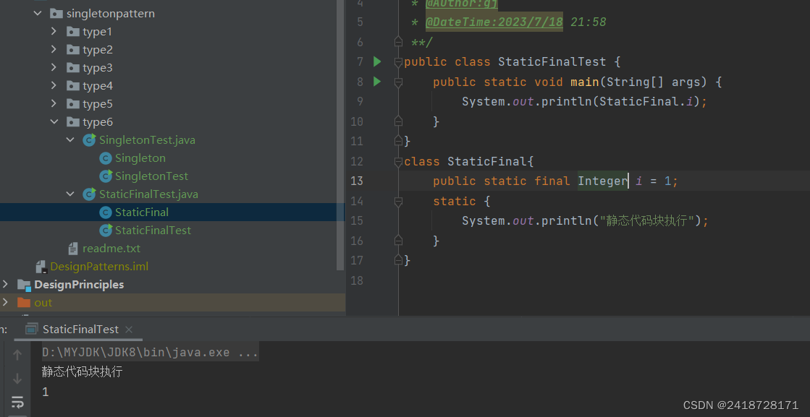This screenshot has height=417, width=810.
Task: Run main method using line 8 gutter icon
Action: (x=376, y=81)
